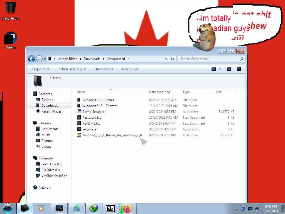Refresh the folder with the refresh button

(173, 59)
